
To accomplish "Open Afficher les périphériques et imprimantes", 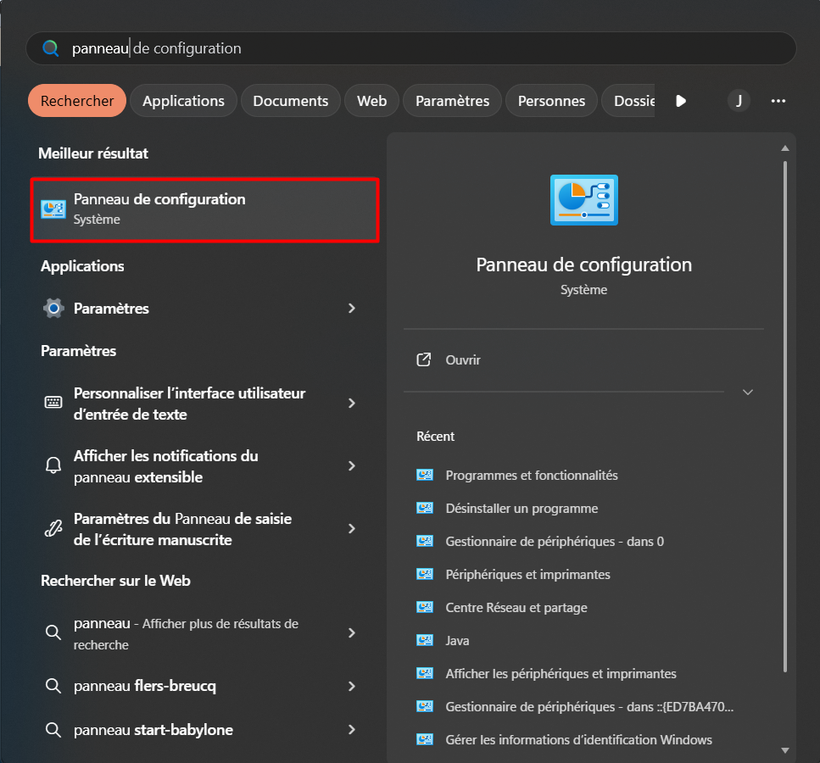I will [x=561, y=674].
